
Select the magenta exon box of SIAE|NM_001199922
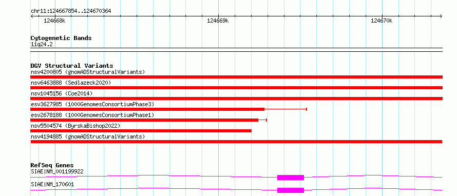291,178
